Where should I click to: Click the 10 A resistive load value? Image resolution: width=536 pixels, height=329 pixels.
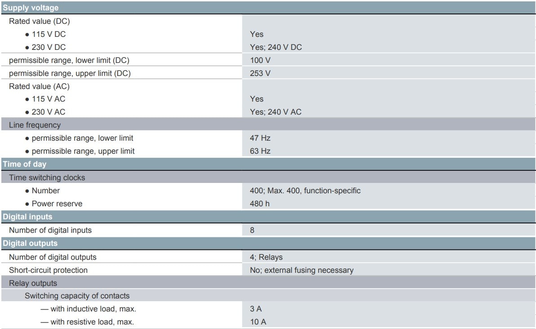(x=258, y=322)
